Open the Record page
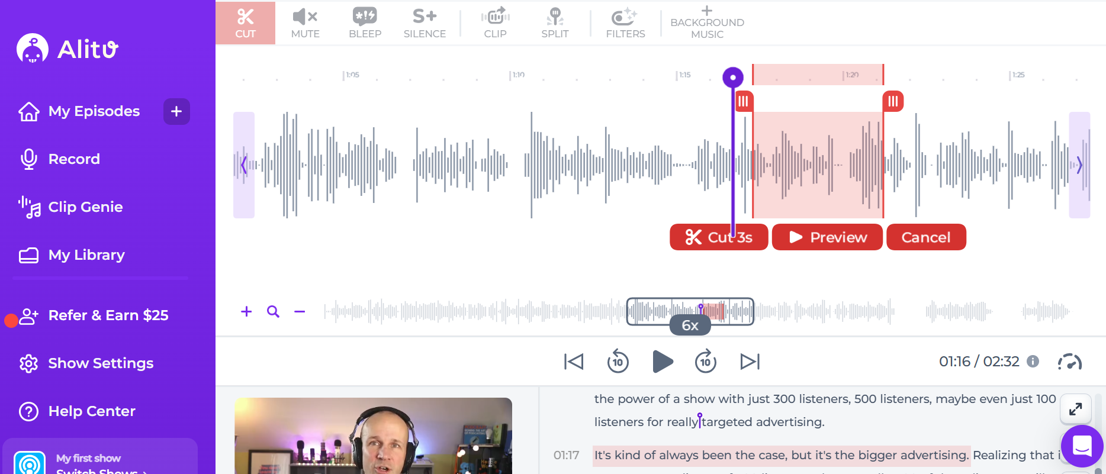 coord(73,159)
